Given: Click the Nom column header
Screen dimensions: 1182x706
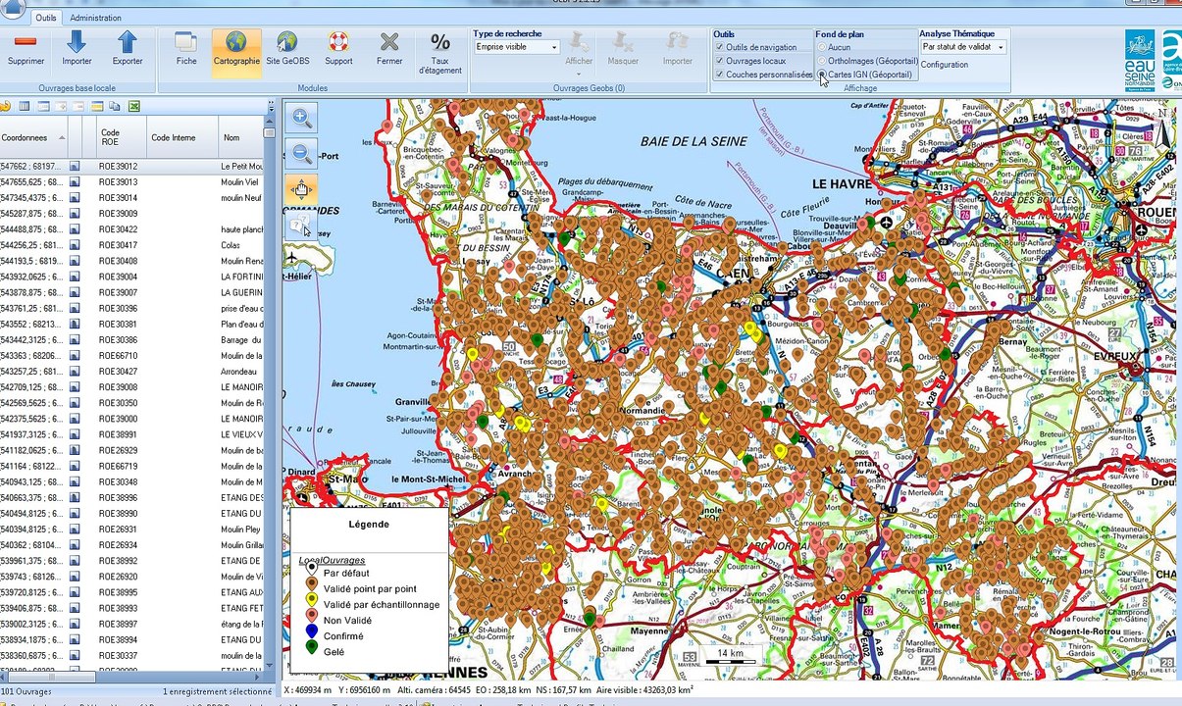Looking at the screenshot, I should tap(240, 138).
